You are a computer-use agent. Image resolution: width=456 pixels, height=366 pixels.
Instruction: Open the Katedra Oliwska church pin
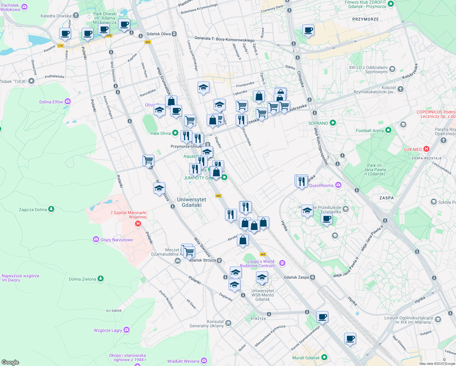pyautogui.click(x=76, y=15)
